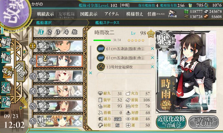223x133 pixels.
Task: Open the 工廠 factory side icon
Action: pos(6,102)
